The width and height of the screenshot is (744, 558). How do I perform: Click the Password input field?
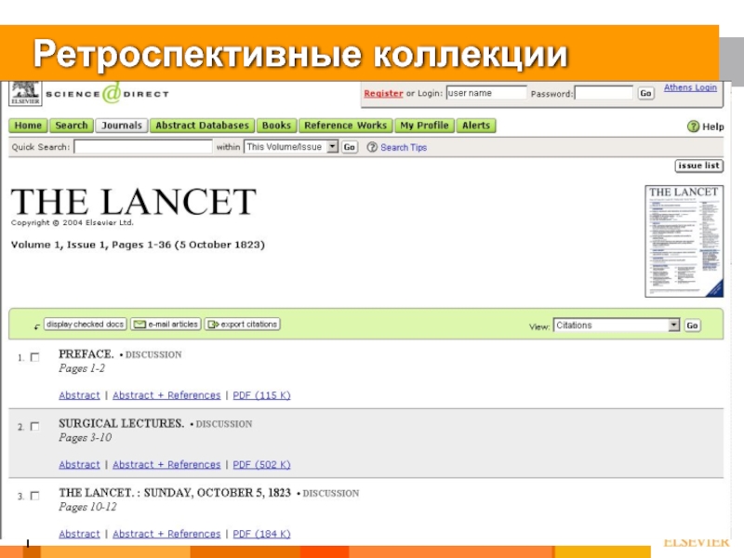tap(604, 93)
